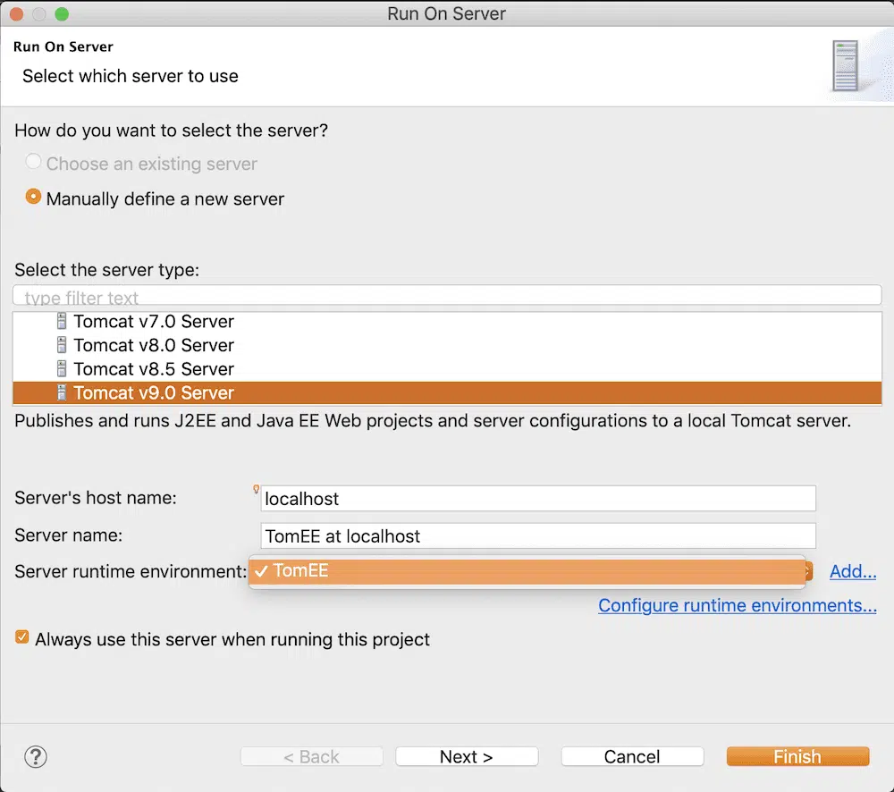This screenshot has width=894, height=792.
Task: Select Choose an existing server option
Action: [33, 164]
